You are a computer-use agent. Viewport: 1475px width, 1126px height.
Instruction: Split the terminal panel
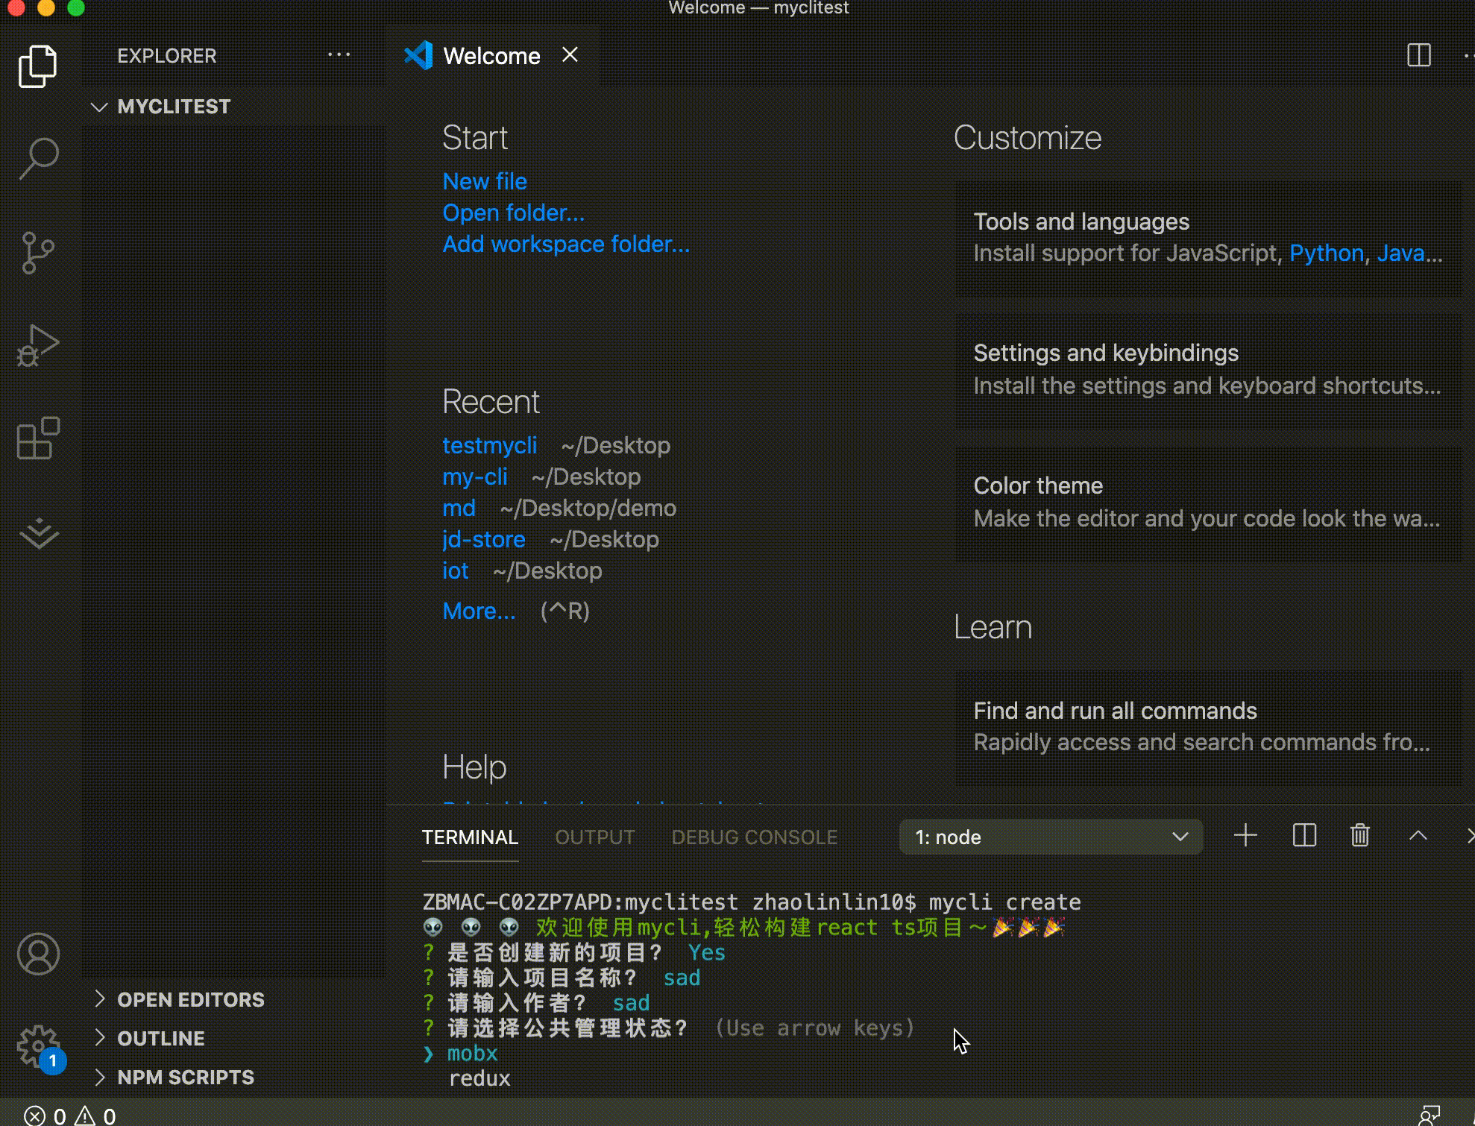[x=1303, y=836]
